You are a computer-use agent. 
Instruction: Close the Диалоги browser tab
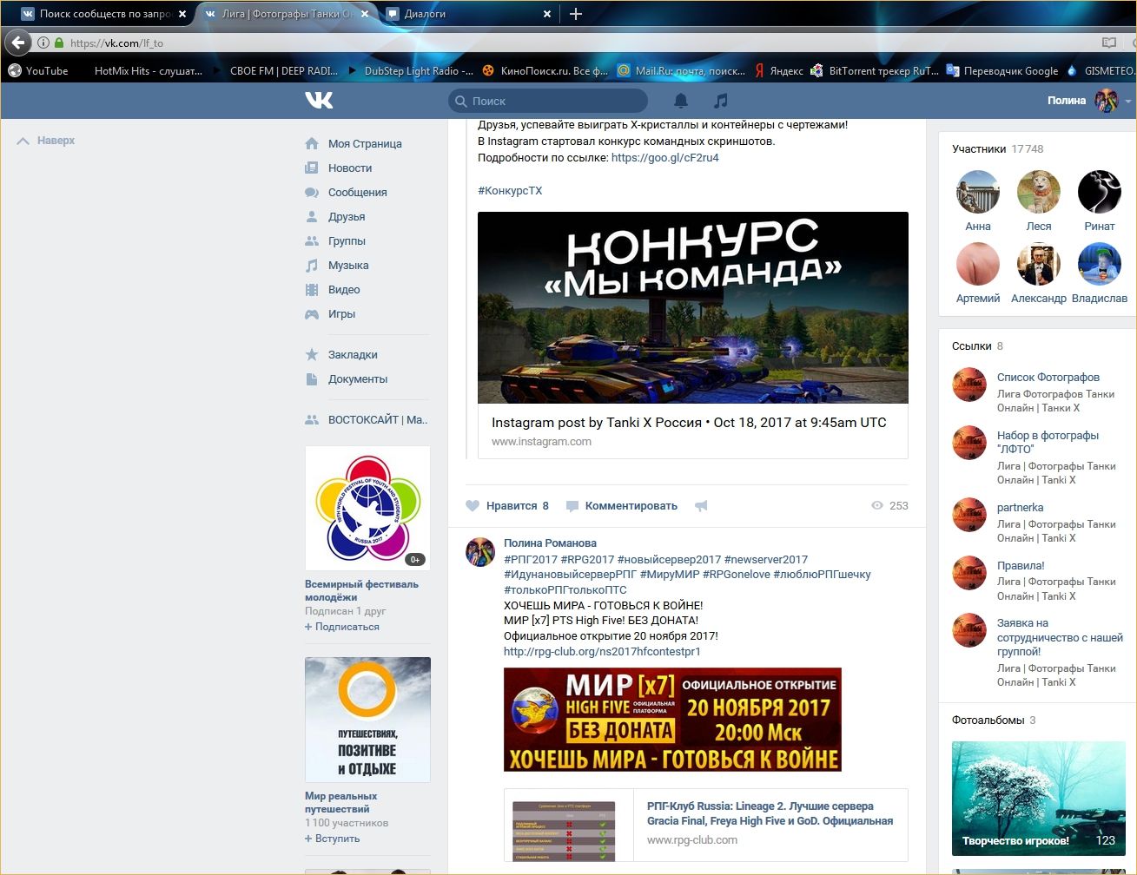547,14
